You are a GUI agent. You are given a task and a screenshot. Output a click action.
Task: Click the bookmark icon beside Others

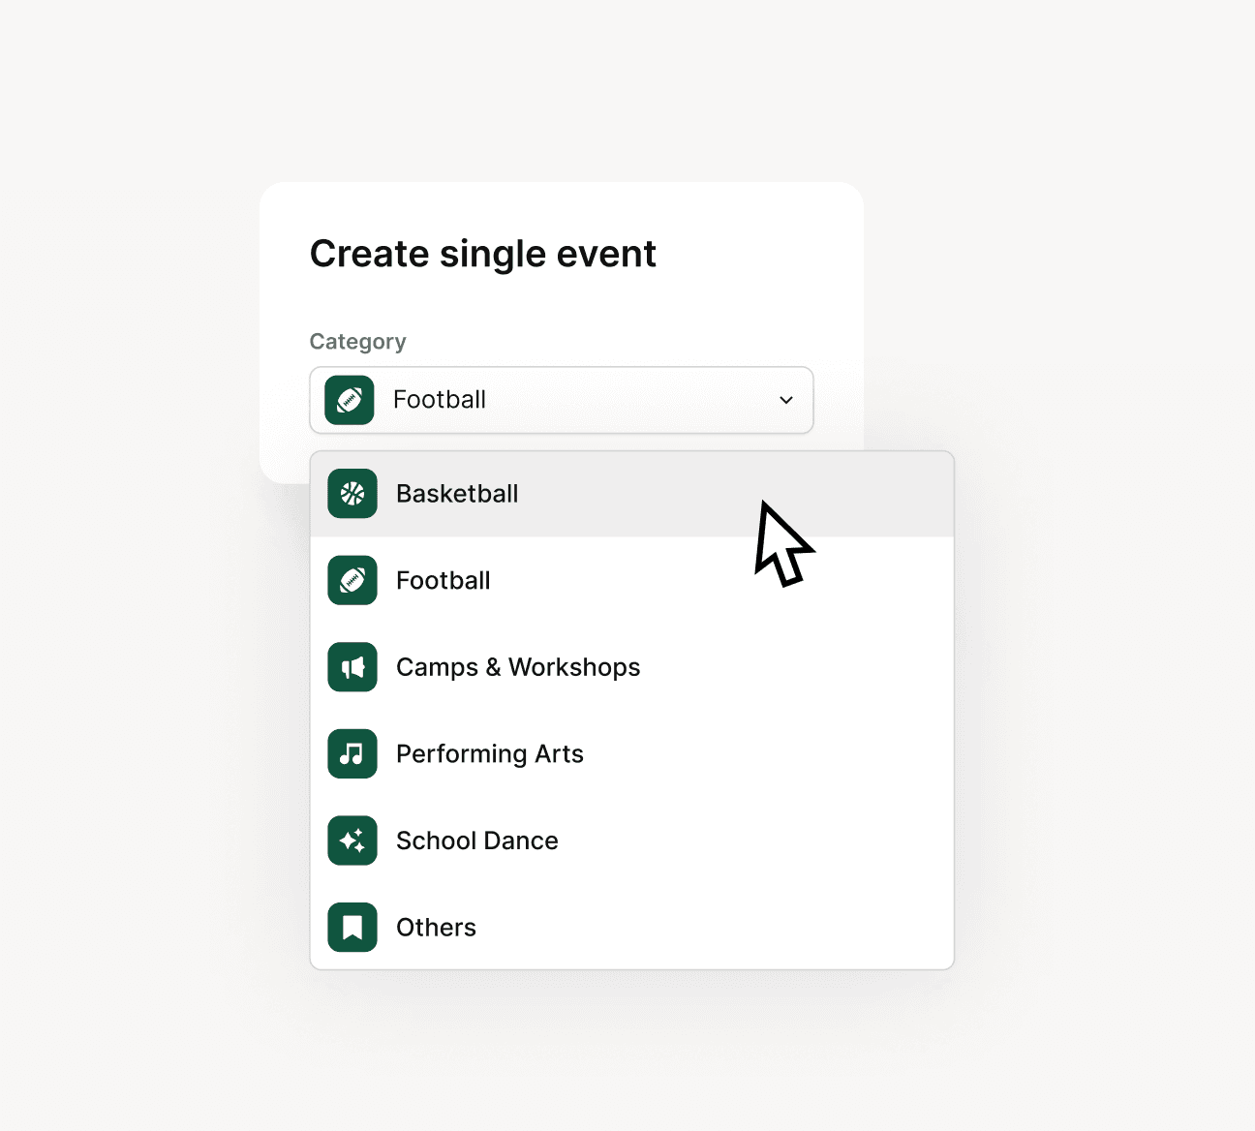tap(352, 927)
